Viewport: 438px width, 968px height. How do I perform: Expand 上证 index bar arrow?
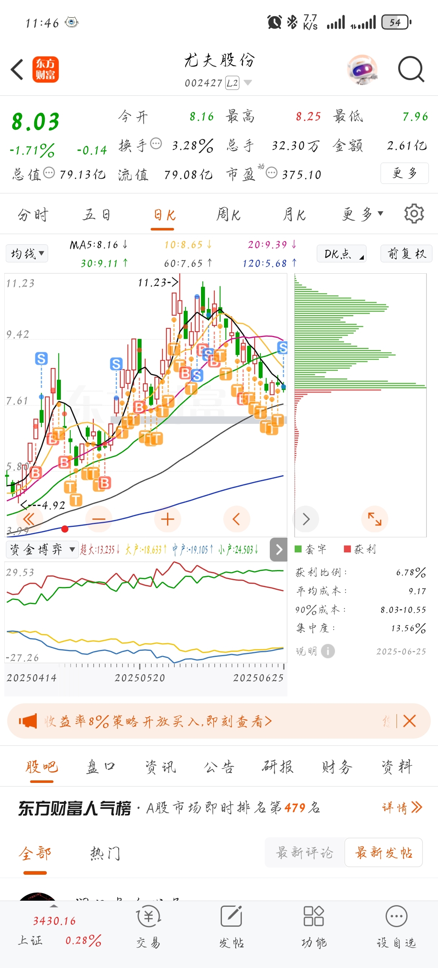tap(54, 906)
